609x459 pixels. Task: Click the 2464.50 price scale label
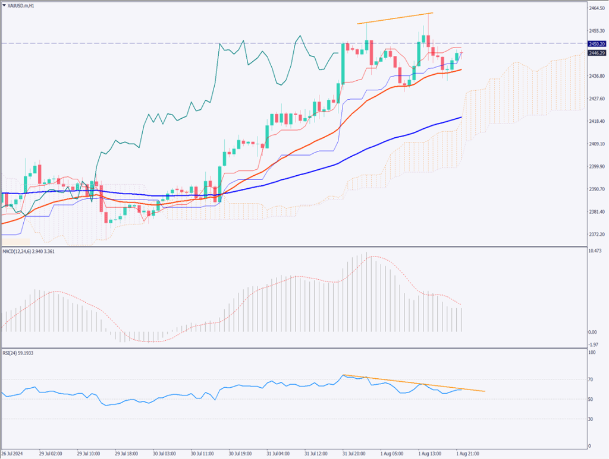pos(597,8)
